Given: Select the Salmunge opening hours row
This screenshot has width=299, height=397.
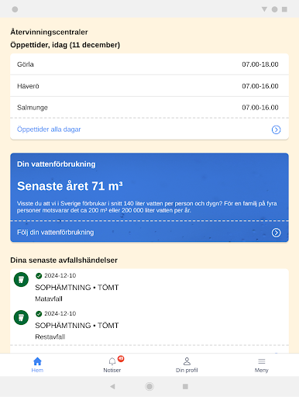Looking at the screenshot, I should point(149,108).
